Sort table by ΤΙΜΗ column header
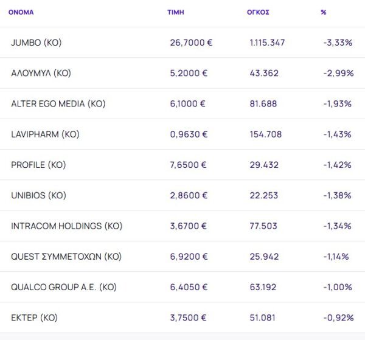Screen dimensions: 365x340 click(175, 12)
